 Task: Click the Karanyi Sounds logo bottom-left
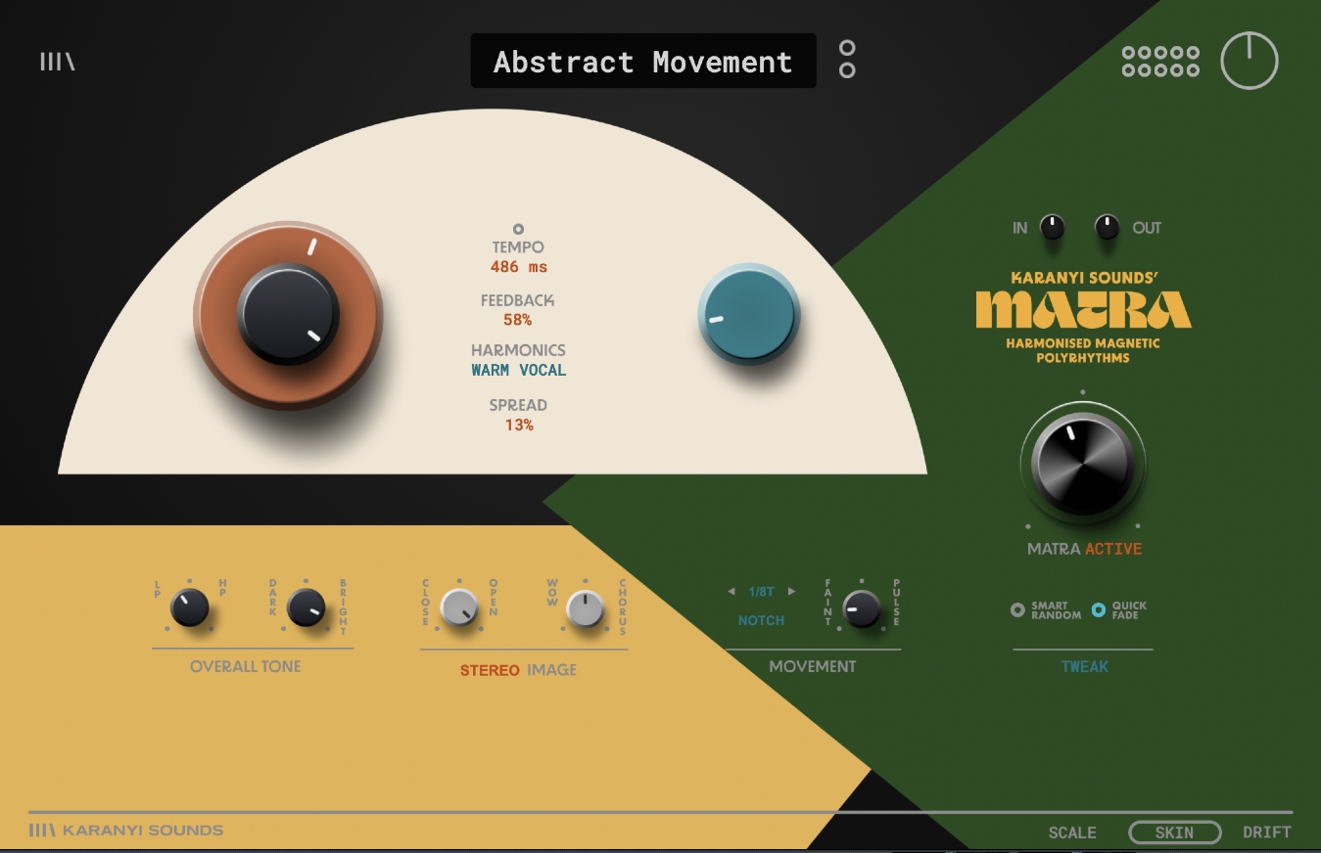click(126, 830)
